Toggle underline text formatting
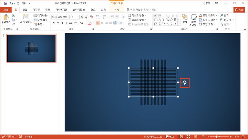Viewport: 248px width, 139px height. 62,23
